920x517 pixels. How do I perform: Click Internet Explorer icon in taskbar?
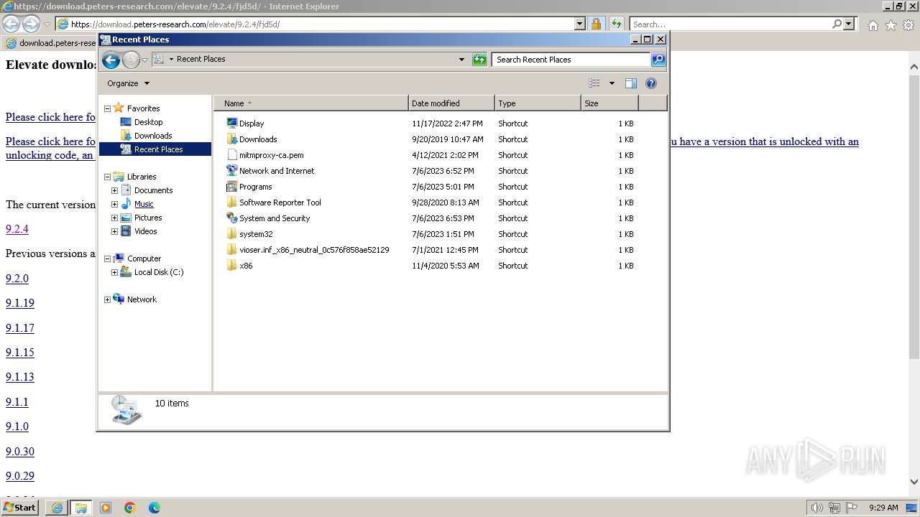coord(57,508)
